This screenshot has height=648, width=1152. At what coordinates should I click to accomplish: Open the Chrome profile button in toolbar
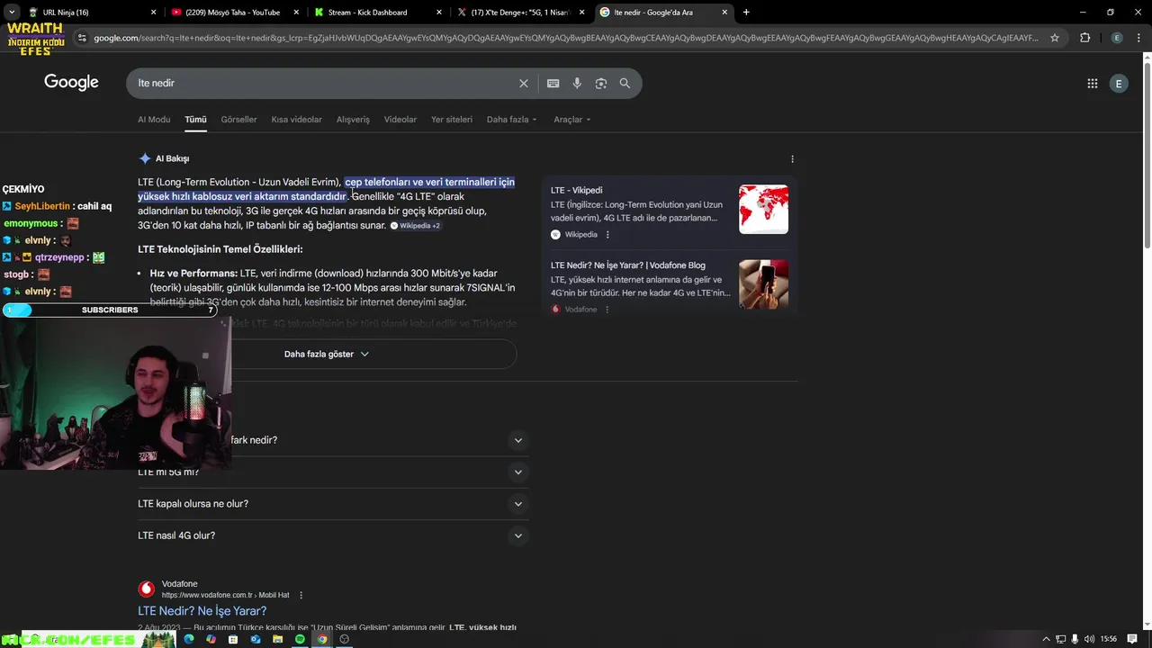click(x=1117, y=38)
